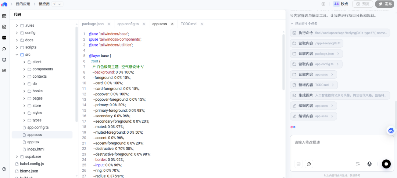
Task: Click the image attach icon in chat box
Action: tap(299, 164)
